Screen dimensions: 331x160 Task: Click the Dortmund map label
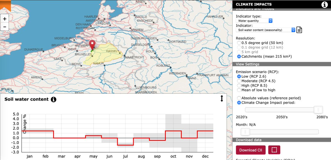177,42
